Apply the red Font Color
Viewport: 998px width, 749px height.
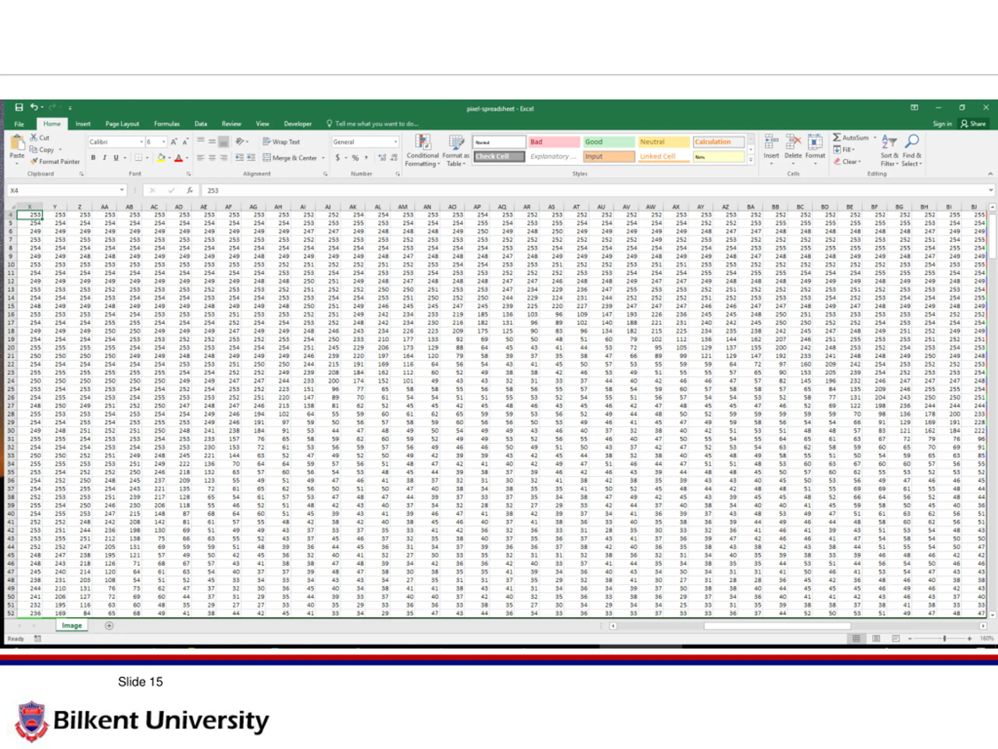pyautogui.click(x=179, y=158)
